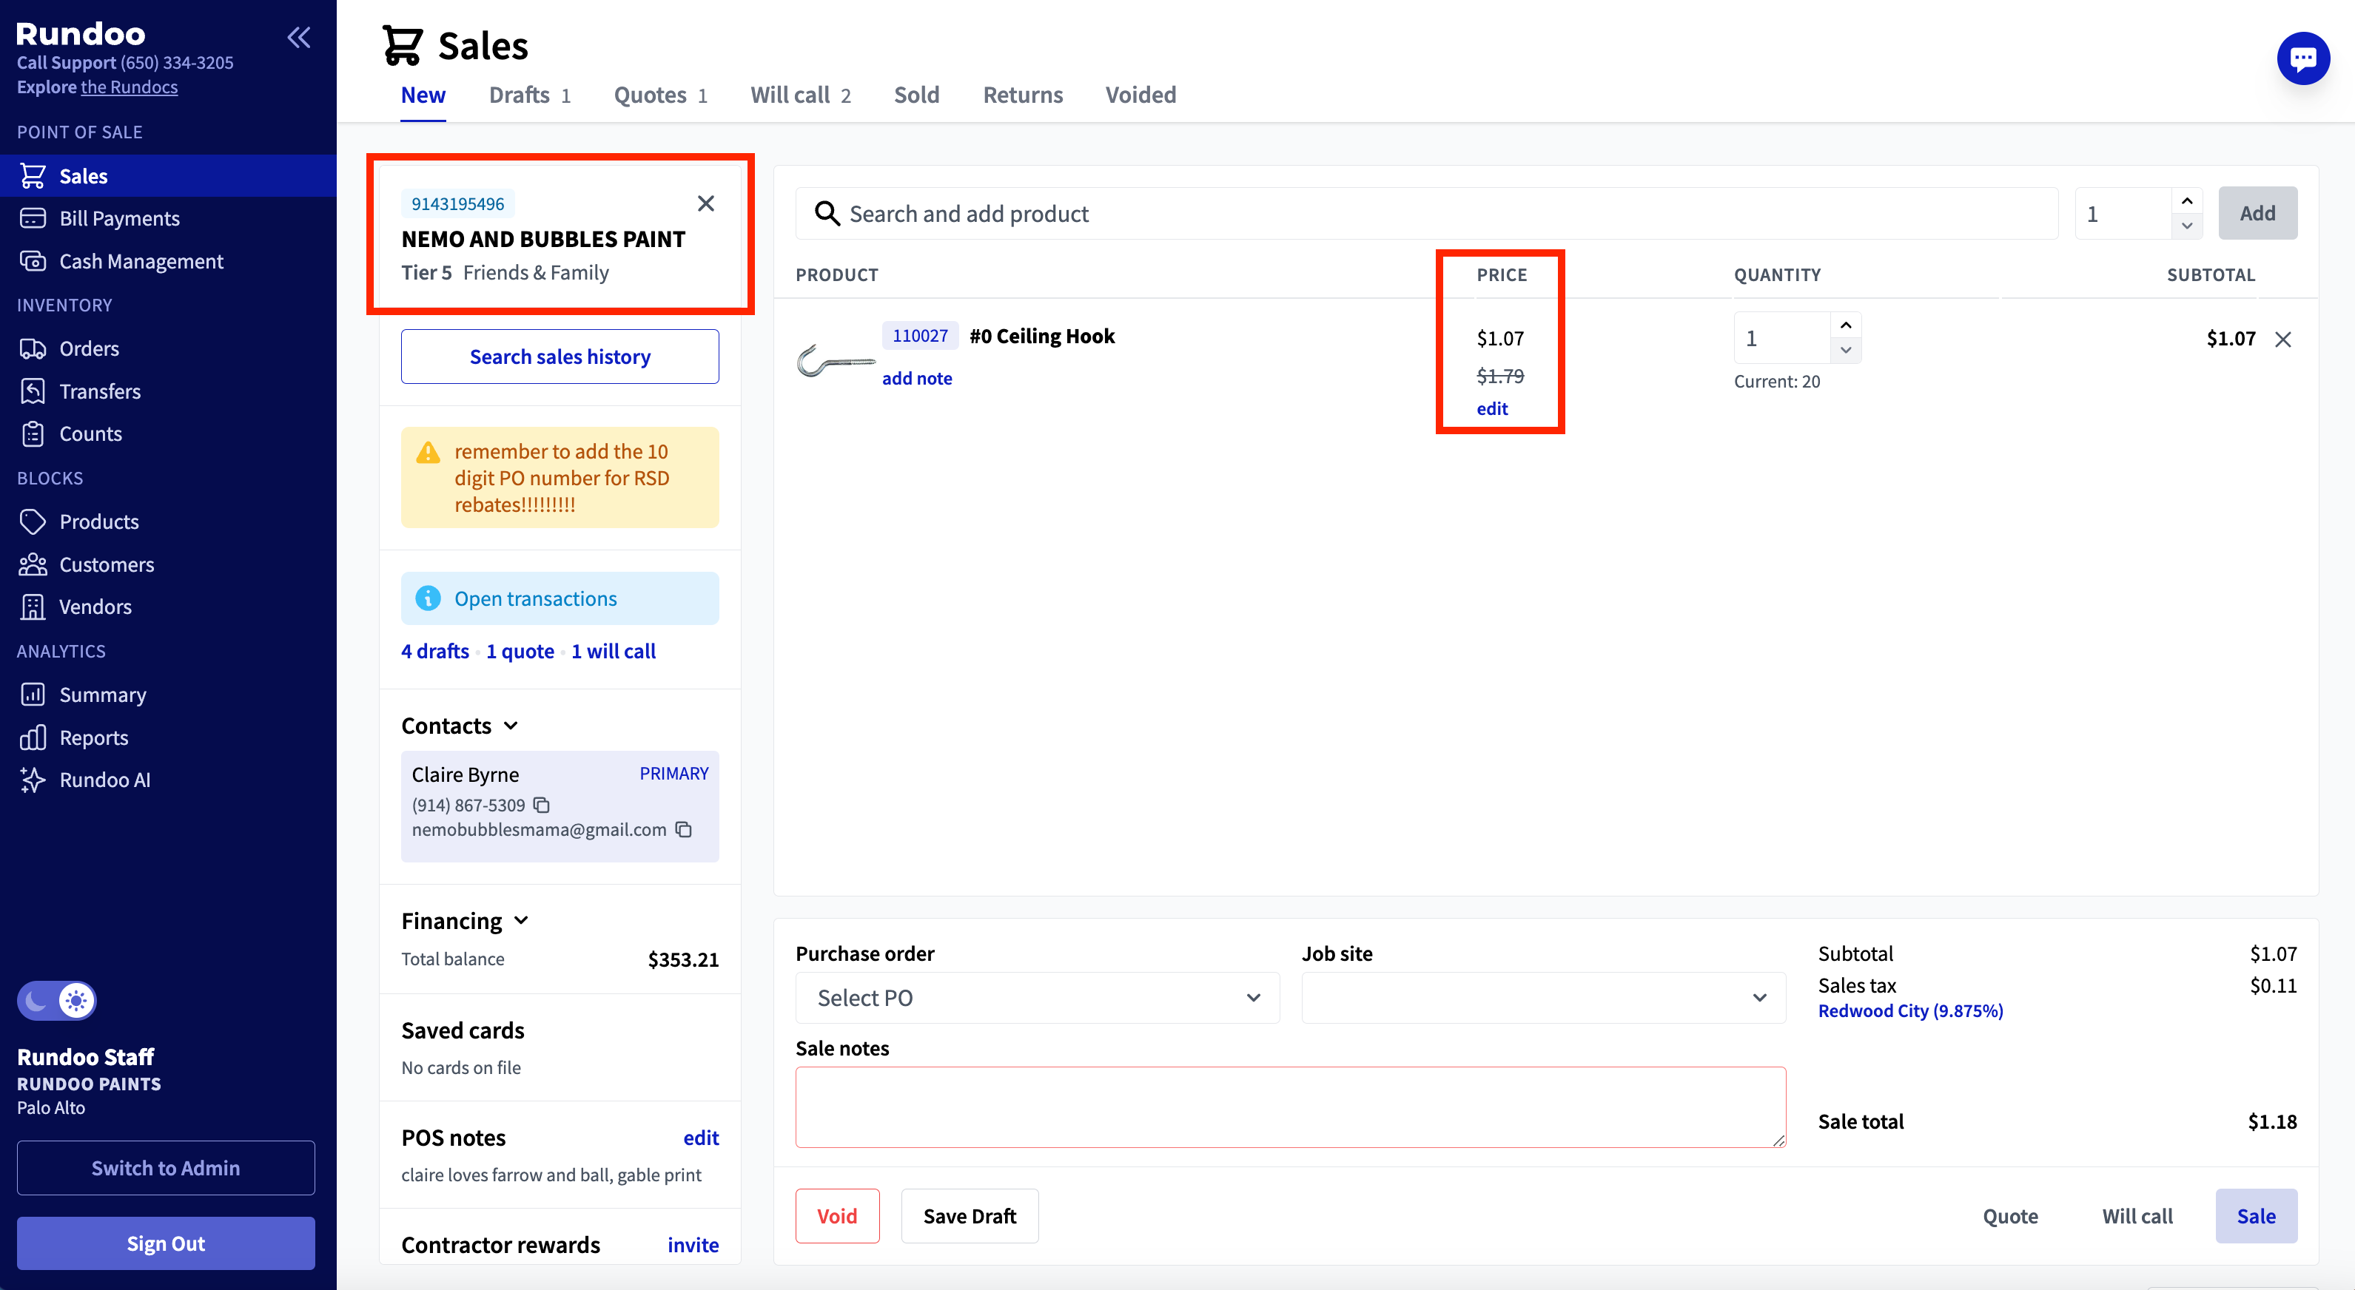Open the chat support bubble icon
2355x1290 pixels.
pos(2302,58)
